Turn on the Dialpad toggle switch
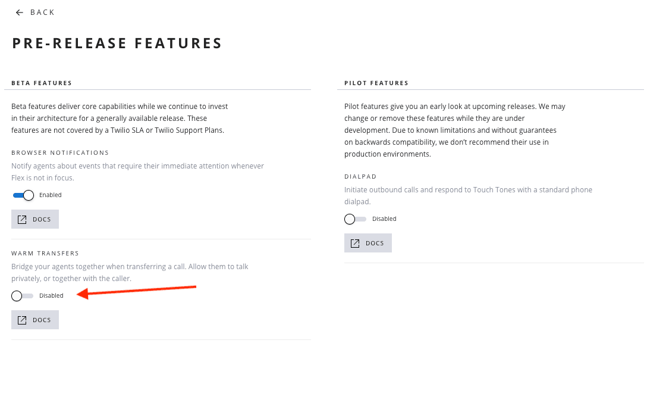 tap(356, 219)
